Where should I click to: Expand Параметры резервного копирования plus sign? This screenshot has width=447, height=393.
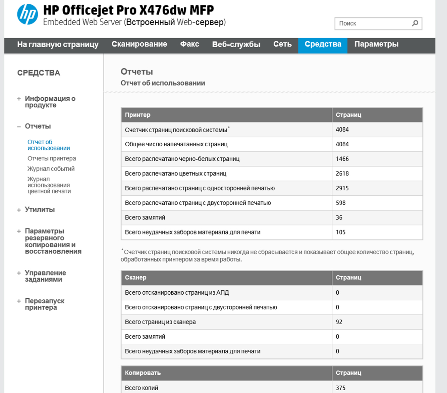(x=19, y=231)
